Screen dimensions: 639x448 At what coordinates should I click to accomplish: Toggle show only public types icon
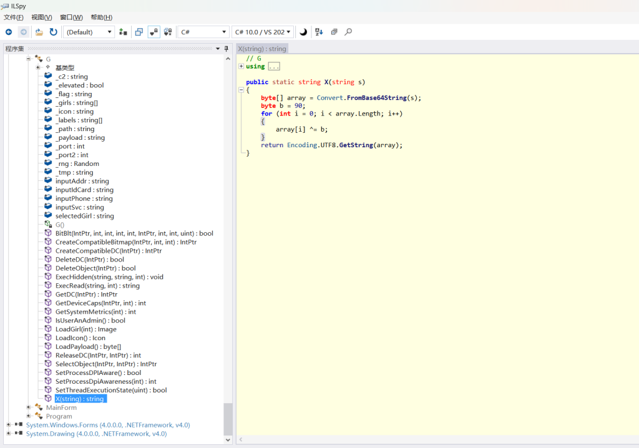coord(139,32)
